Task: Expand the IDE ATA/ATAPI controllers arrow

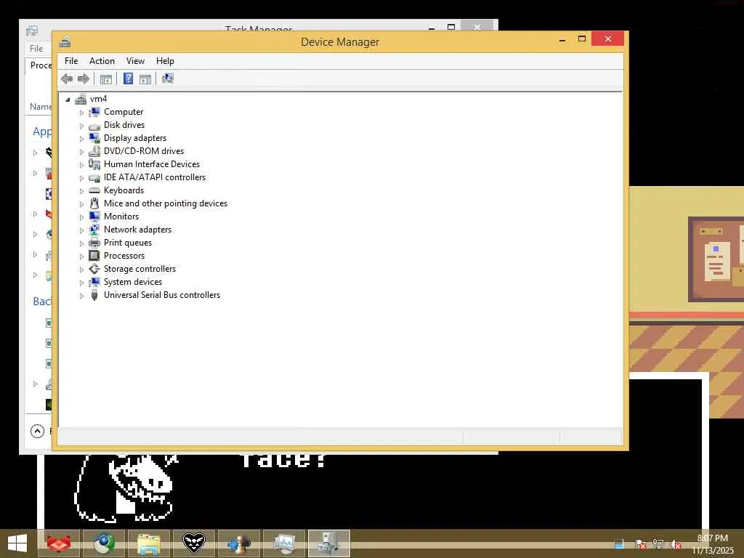Action: 81,178
